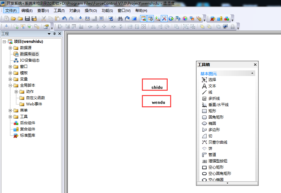Viewport: 281px width, 193px height.
Task: Click the toolbox scroll-down arrow
Action: pyautogui.click(x=227, y=183)
